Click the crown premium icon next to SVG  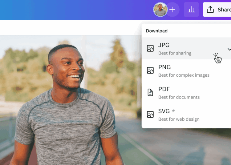(173, 111)
